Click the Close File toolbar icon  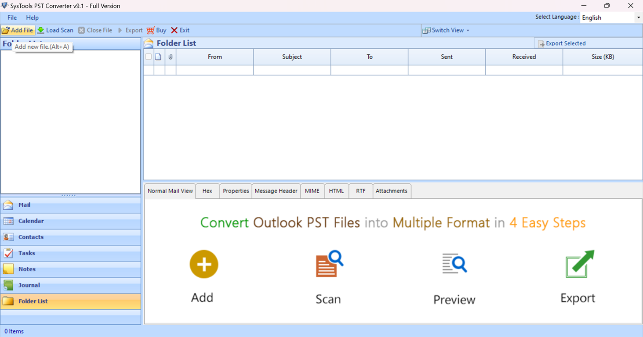coord(81,30)
